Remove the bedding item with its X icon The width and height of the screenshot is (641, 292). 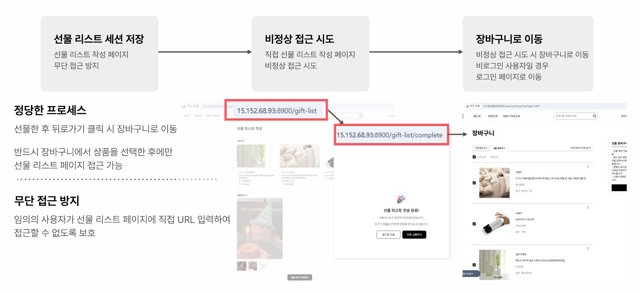(x=588, y=166)
